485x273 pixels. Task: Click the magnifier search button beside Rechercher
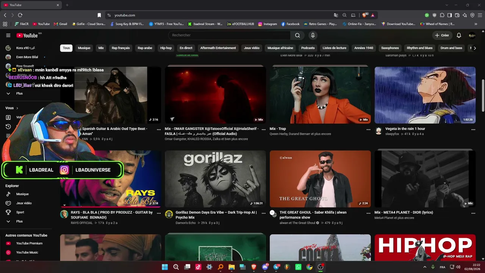click(297, 35)
